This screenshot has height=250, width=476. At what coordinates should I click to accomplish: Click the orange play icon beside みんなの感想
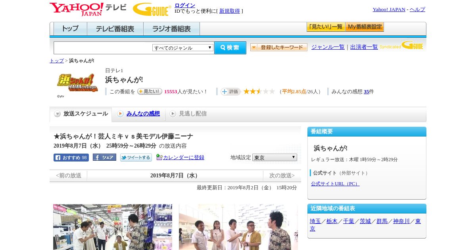pos(120,114)
